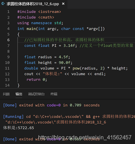Click the "main" function name on line 4
Viewport: 135px width, 144px height.
tap(31, 29)
